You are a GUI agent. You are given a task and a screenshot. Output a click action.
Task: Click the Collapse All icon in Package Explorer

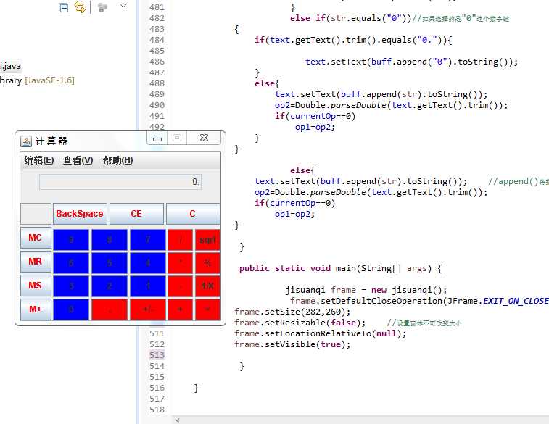64,7
